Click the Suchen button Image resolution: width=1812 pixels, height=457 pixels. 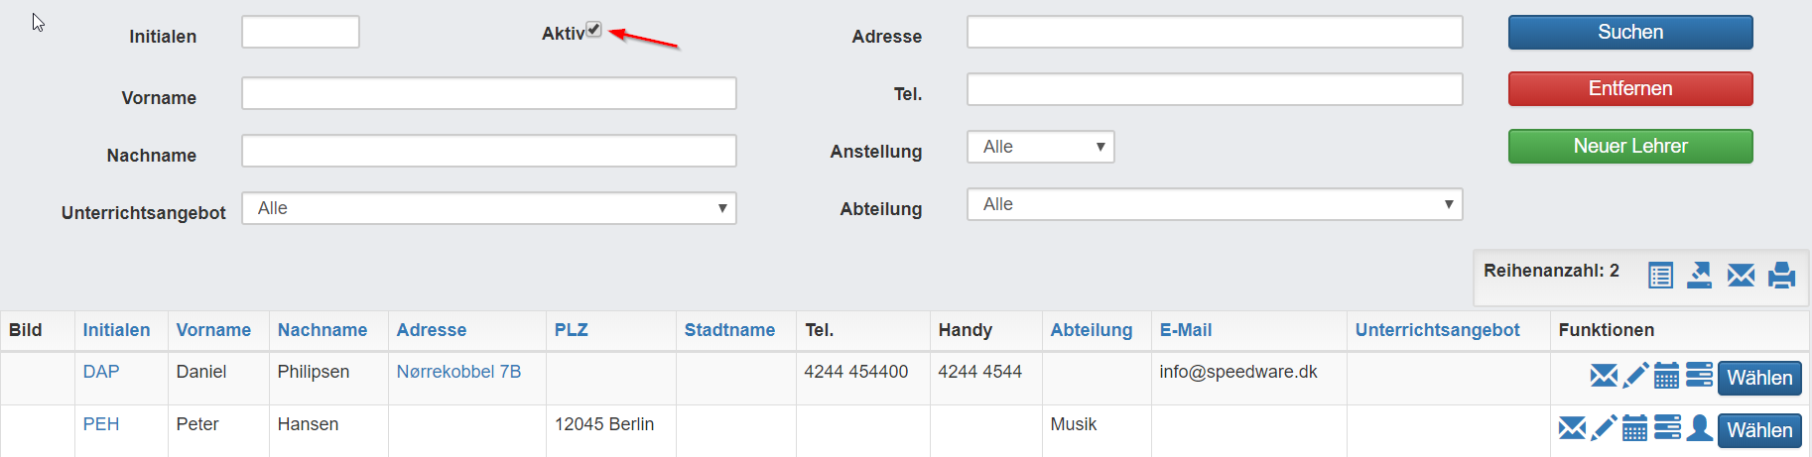1630,32
